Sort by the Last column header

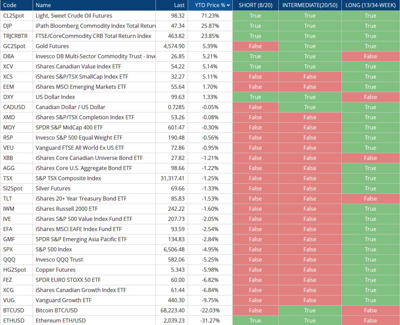click(x=172, y=5)
